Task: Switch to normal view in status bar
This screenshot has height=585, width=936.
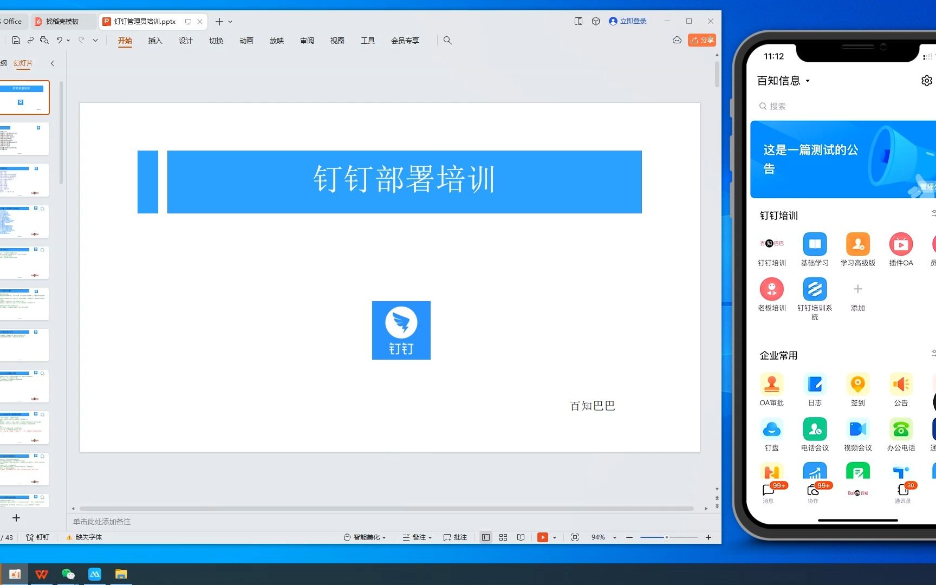Action: click(x=486, y=537)
